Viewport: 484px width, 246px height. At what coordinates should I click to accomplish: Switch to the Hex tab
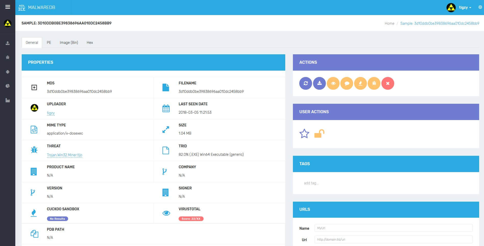pos(90,43)
